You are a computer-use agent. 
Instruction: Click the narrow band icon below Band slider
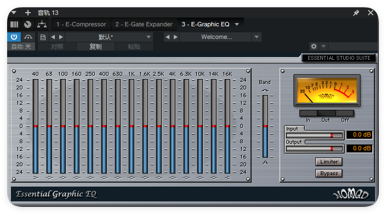click(265, 162)
